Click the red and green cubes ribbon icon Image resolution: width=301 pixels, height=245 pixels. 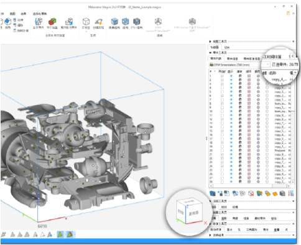[52, 22]
